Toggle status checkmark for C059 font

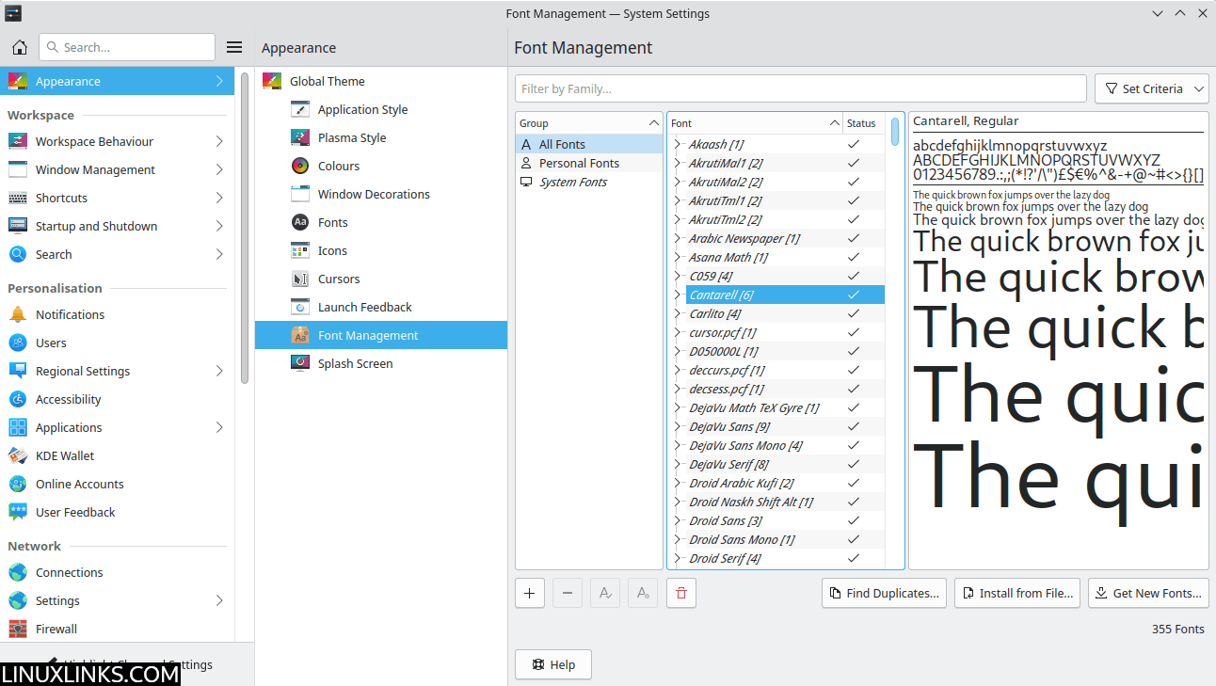coord(854,276)
